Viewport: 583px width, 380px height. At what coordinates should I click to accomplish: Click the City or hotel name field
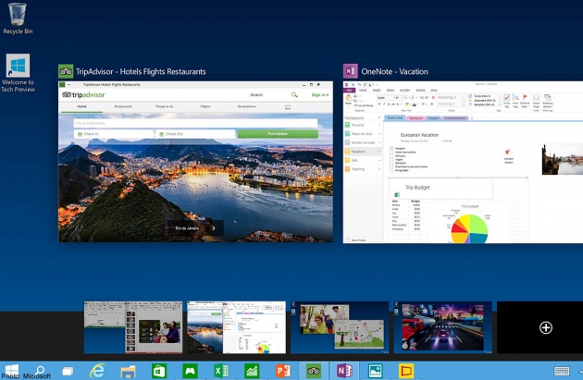tap(195, 123)
